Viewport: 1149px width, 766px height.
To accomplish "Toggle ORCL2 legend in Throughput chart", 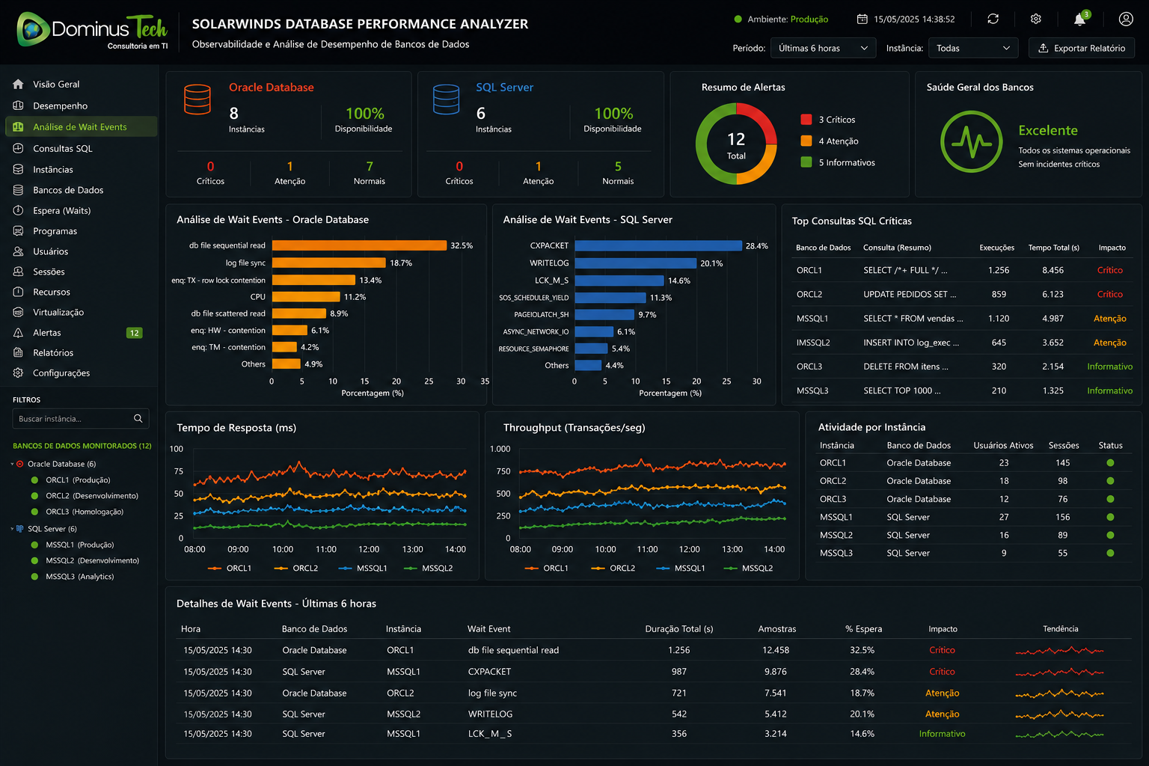I will tap(613, 568).
